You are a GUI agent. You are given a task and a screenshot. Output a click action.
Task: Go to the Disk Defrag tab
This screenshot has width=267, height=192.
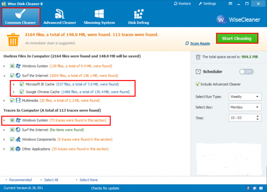[x=139, y=17]
